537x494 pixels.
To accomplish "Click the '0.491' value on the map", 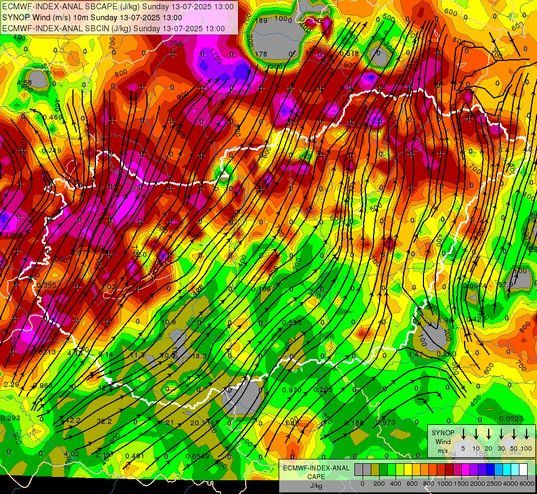I will pos(135,456).
